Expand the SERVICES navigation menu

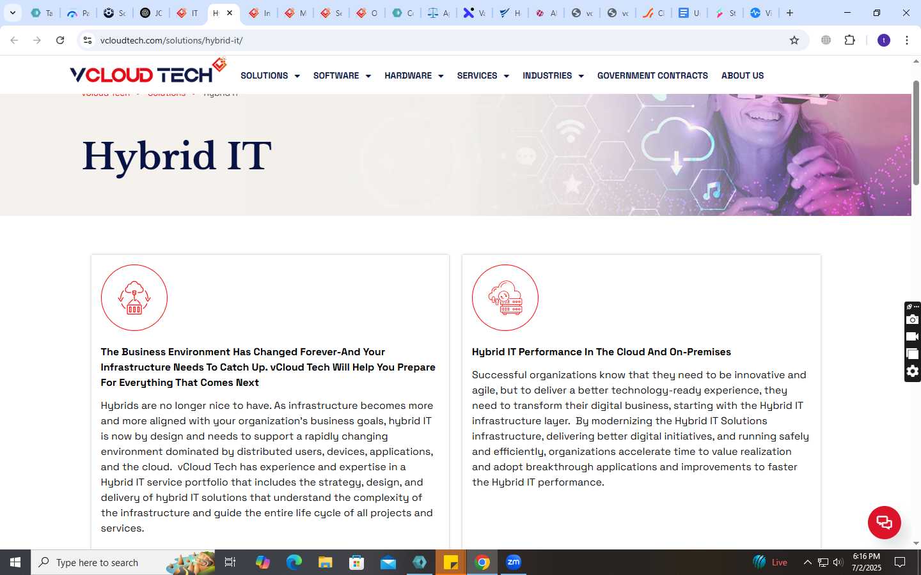pos(483,75)
